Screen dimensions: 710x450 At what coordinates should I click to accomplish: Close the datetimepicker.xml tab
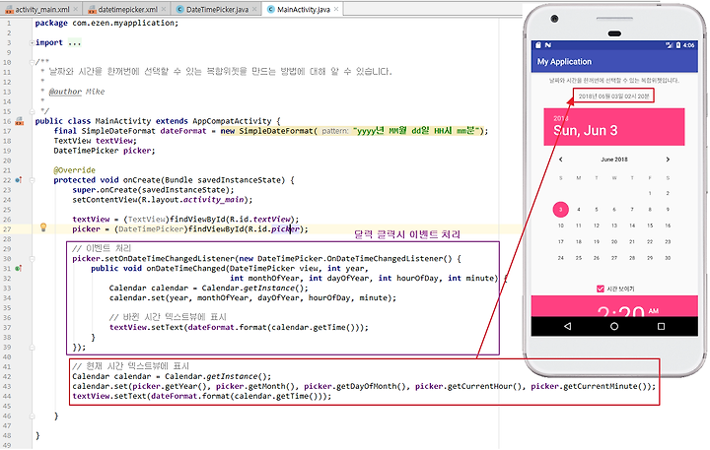[164, 9]
